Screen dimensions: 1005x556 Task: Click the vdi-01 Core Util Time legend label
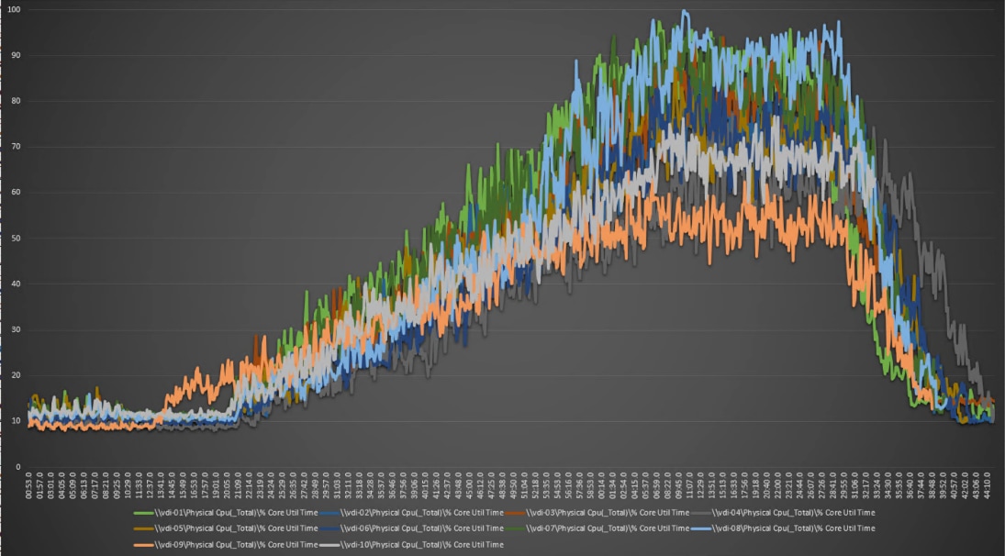pos(236,513)
